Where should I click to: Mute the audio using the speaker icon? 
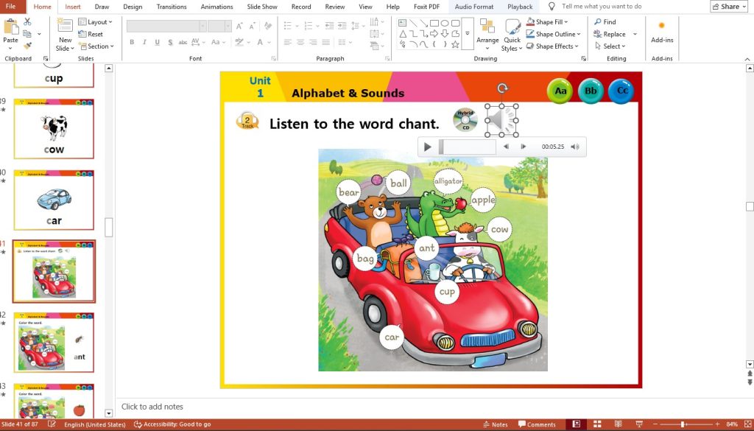tap(574, 147)
